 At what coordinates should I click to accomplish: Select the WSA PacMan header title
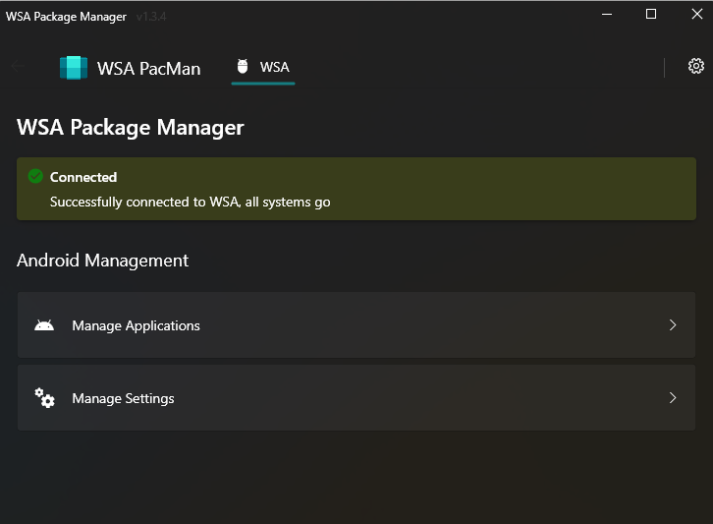coord(148,68)
